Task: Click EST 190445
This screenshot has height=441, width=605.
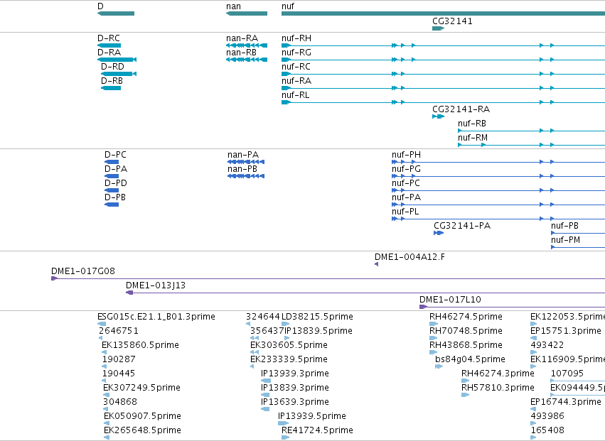Action: click(x=104, y=381)
